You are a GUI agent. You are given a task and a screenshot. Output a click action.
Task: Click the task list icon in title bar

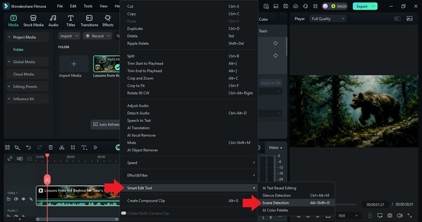266,6
